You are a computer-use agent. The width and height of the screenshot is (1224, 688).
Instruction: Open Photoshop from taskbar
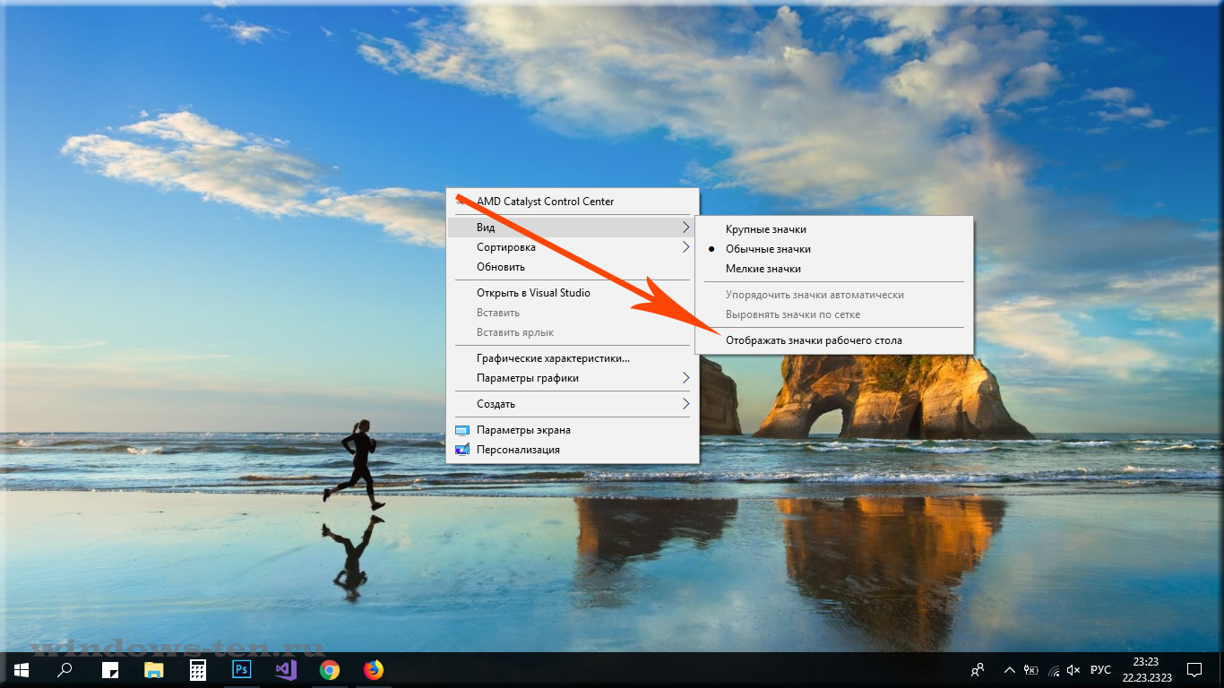coord(241,669)
